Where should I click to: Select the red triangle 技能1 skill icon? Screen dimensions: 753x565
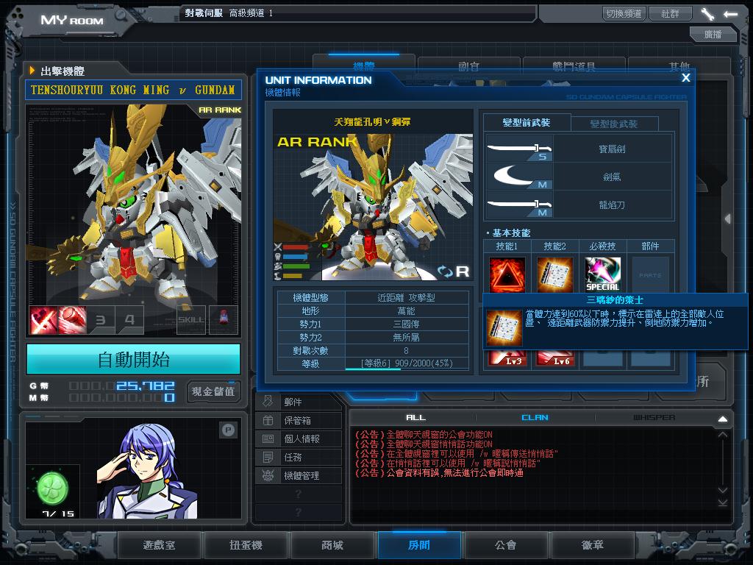point(507,274)
